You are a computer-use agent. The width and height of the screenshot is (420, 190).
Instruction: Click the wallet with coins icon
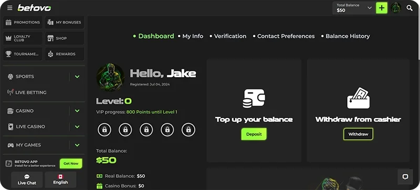coord(254,99)
